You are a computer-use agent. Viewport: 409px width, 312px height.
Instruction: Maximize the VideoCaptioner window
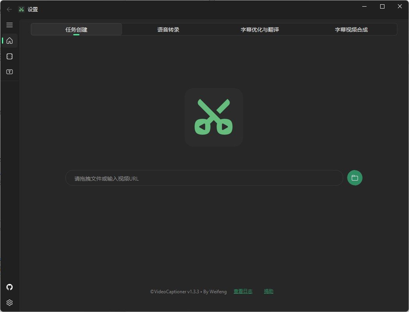pyautogui.click(x=382, y=6)
